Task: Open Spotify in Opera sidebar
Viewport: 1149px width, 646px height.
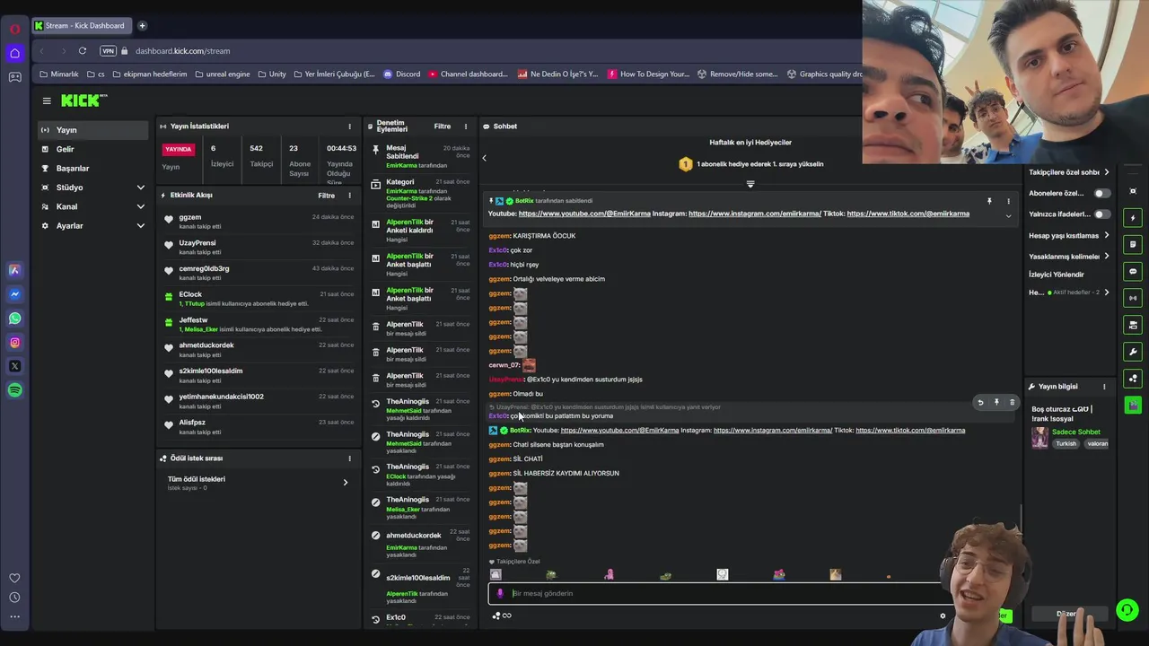Action: click(14, 390)
